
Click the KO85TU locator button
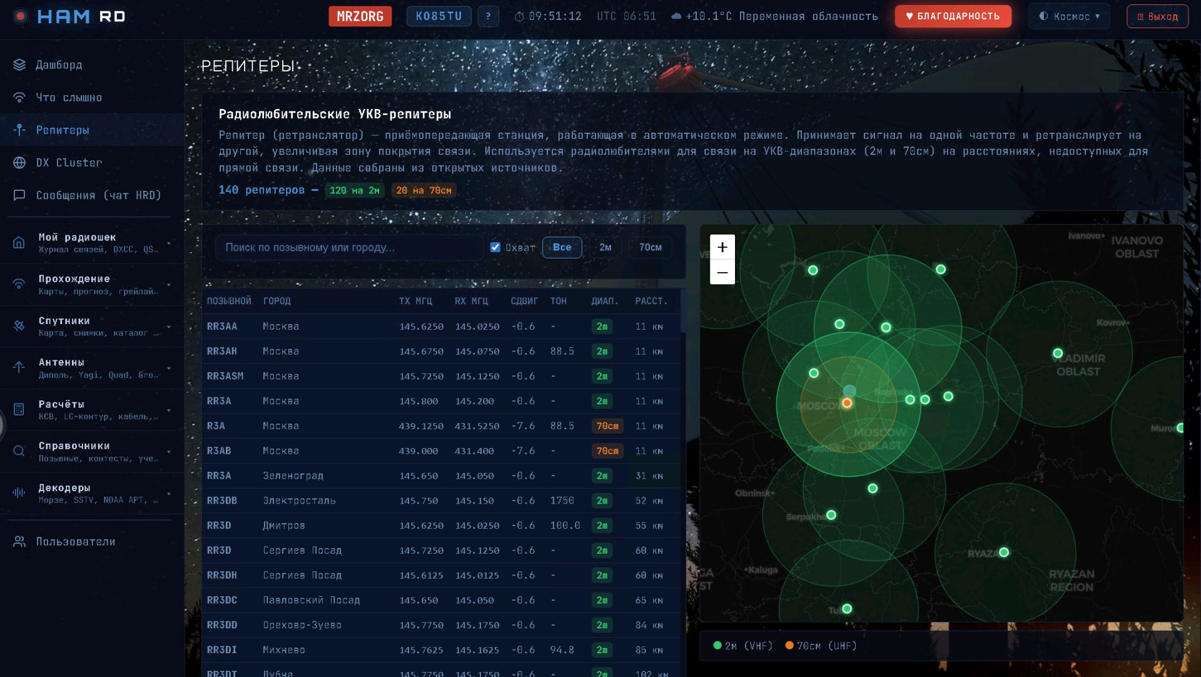click(x=439, y=16)
